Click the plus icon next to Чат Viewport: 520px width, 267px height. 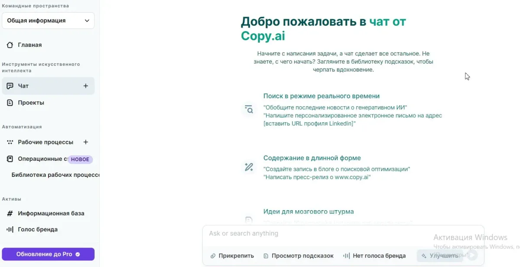click(86, 85)
